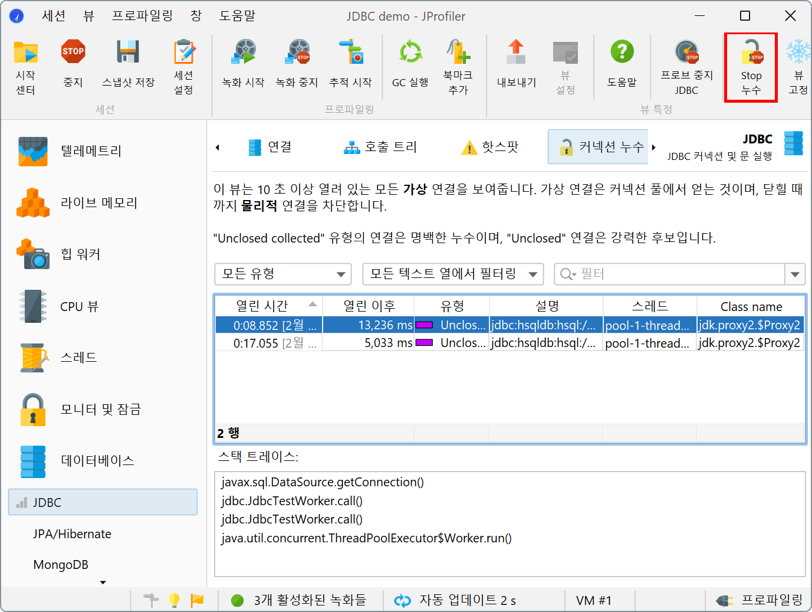The width and height of the screenshot is (812, 612).
Task: Open the 세션 menu
Action: pyautogui.click(x=54, y=16)
